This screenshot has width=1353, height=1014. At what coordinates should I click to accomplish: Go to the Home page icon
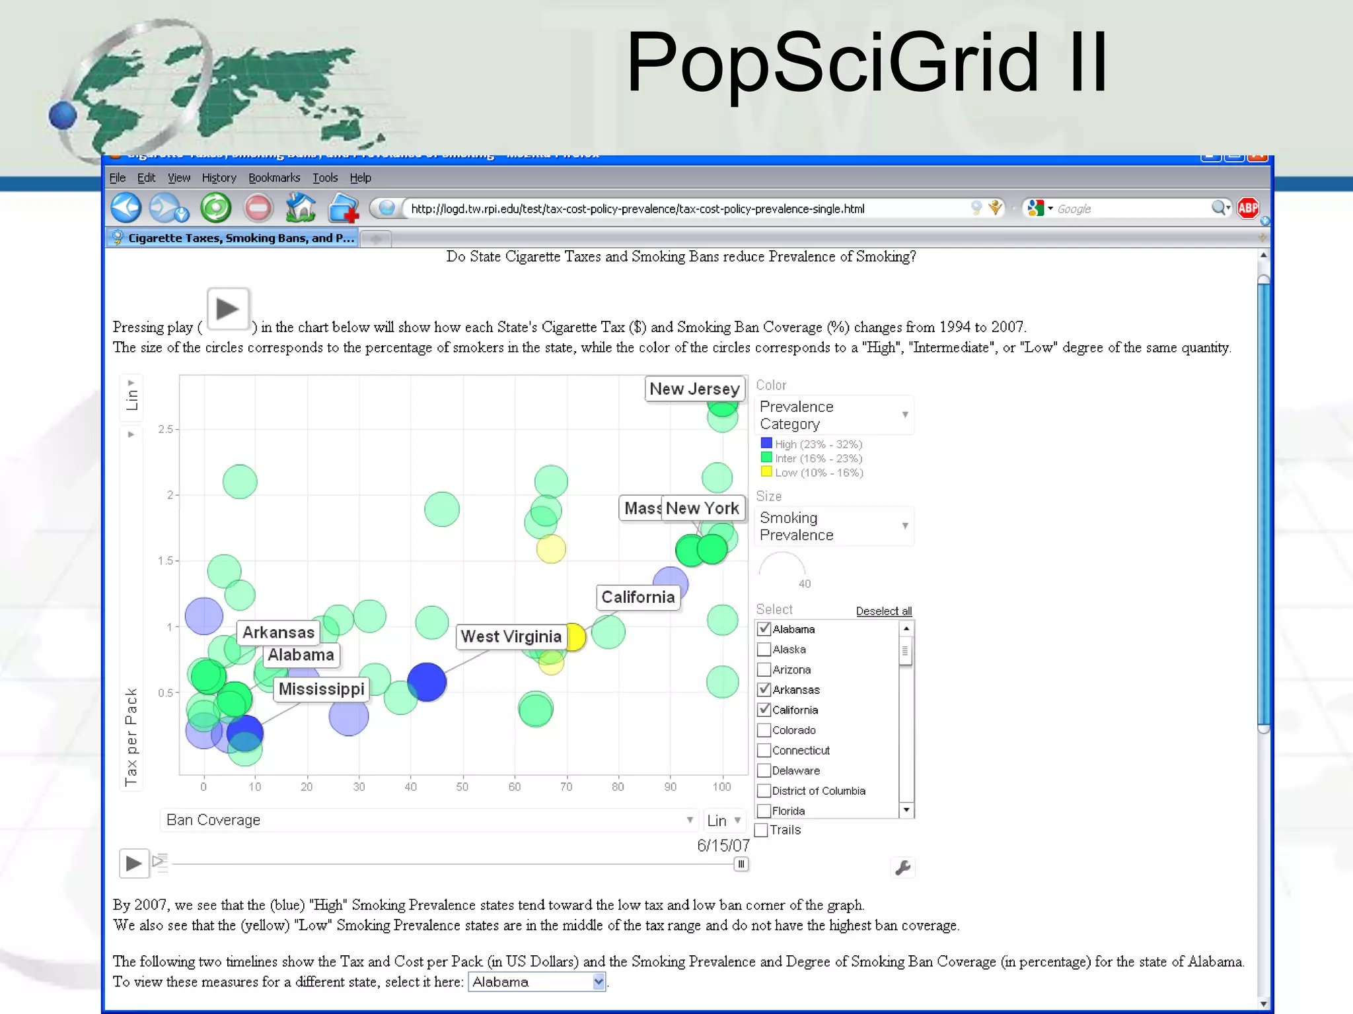(x=301, y=208)
